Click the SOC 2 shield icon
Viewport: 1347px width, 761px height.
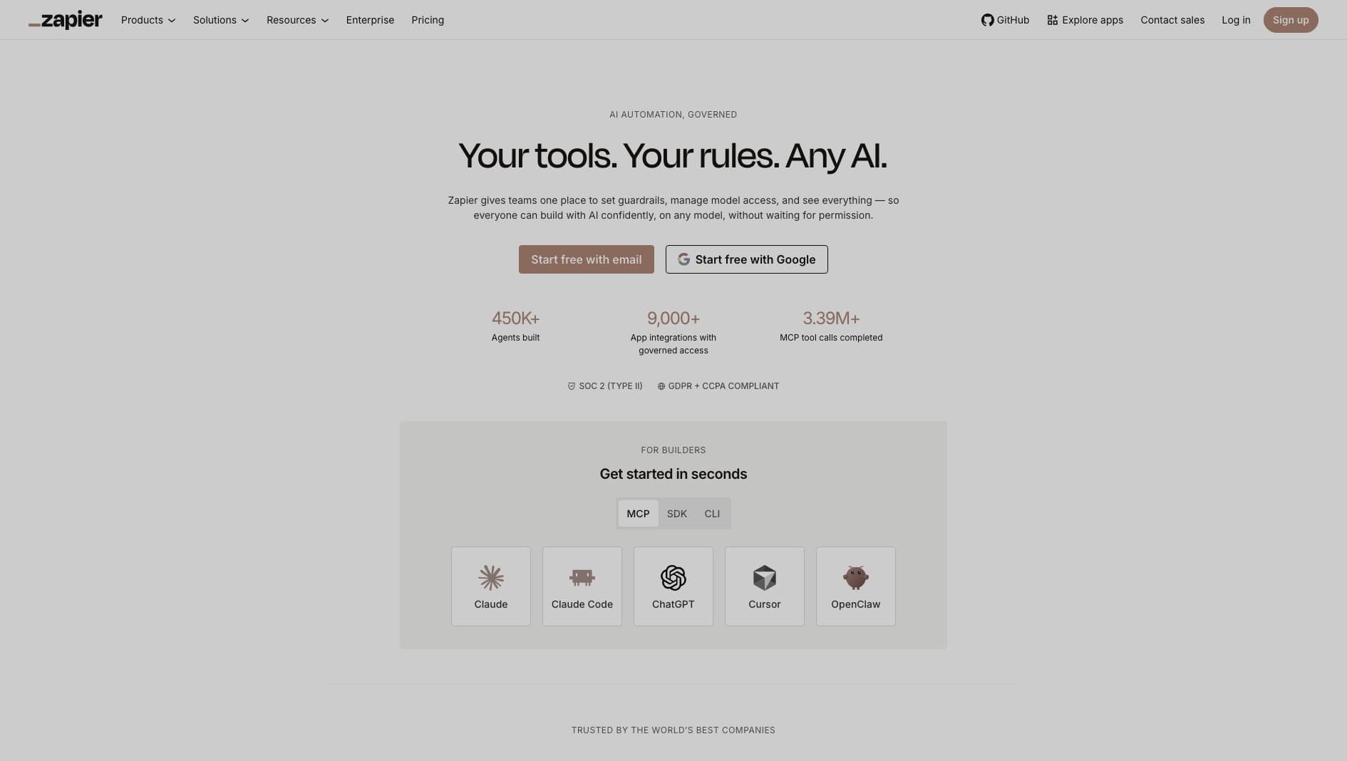pos(572,386)
